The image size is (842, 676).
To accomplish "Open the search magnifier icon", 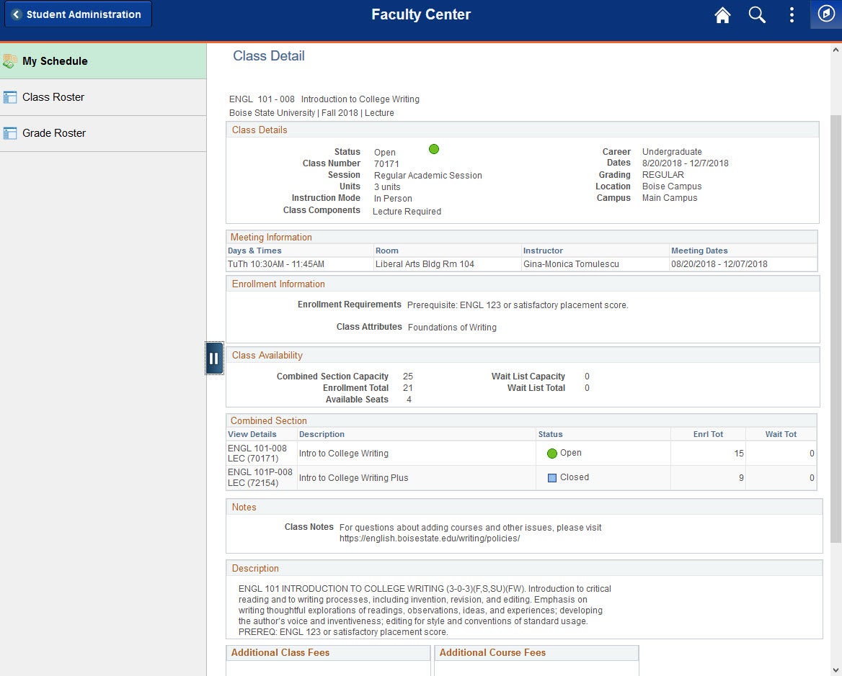I will tap(757, 14).
